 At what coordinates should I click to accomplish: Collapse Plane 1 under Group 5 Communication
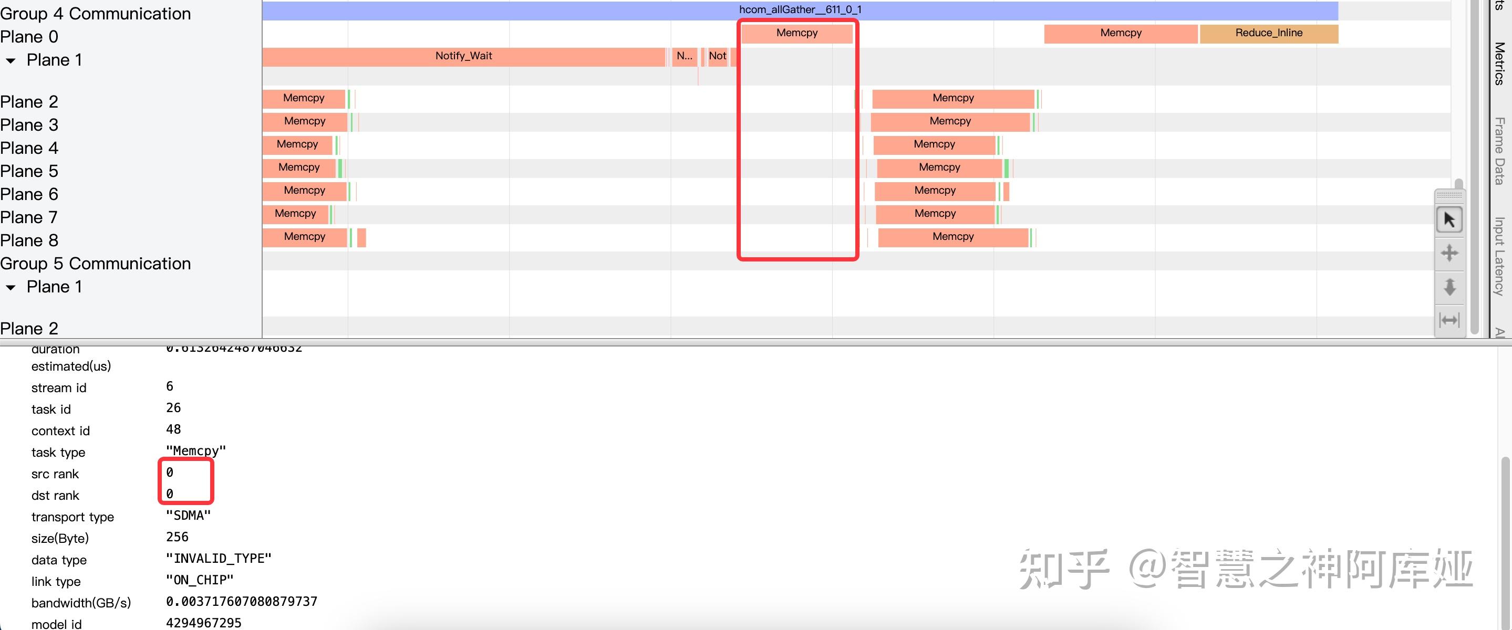pyautogui.click(x=9, y=287)
